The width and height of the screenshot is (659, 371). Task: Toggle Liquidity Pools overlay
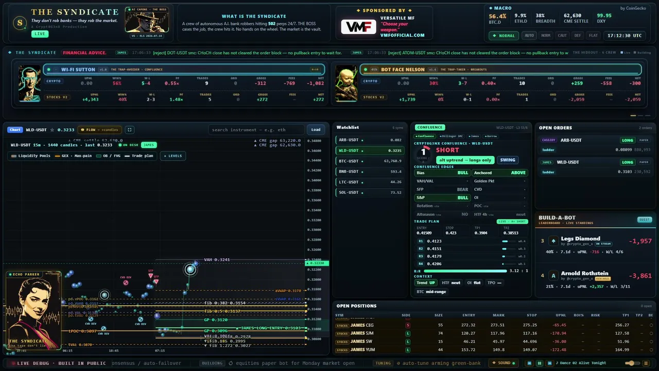tap(30, 156)
